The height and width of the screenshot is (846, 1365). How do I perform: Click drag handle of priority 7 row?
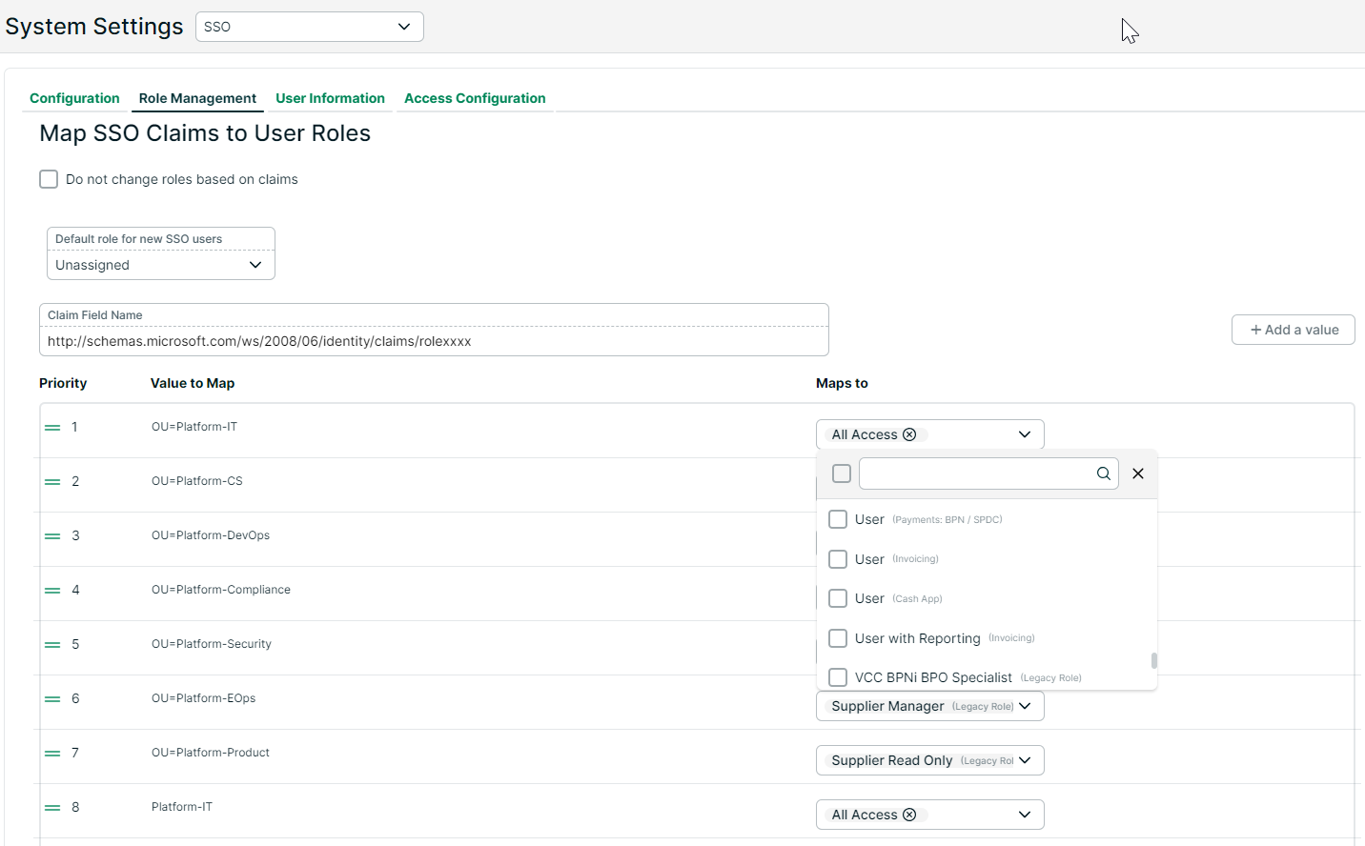pos(52,754)
